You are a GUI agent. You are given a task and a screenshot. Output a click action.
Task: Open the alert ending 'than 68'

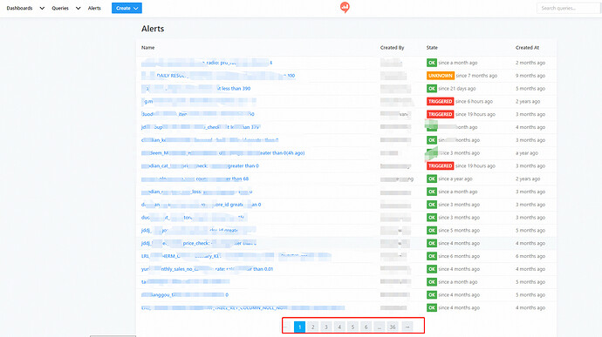pyautogui.click(x=195, y=179)
